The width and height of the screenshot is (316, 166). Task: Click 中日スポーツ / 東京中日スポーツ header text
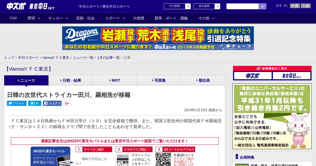coord(104,6)
